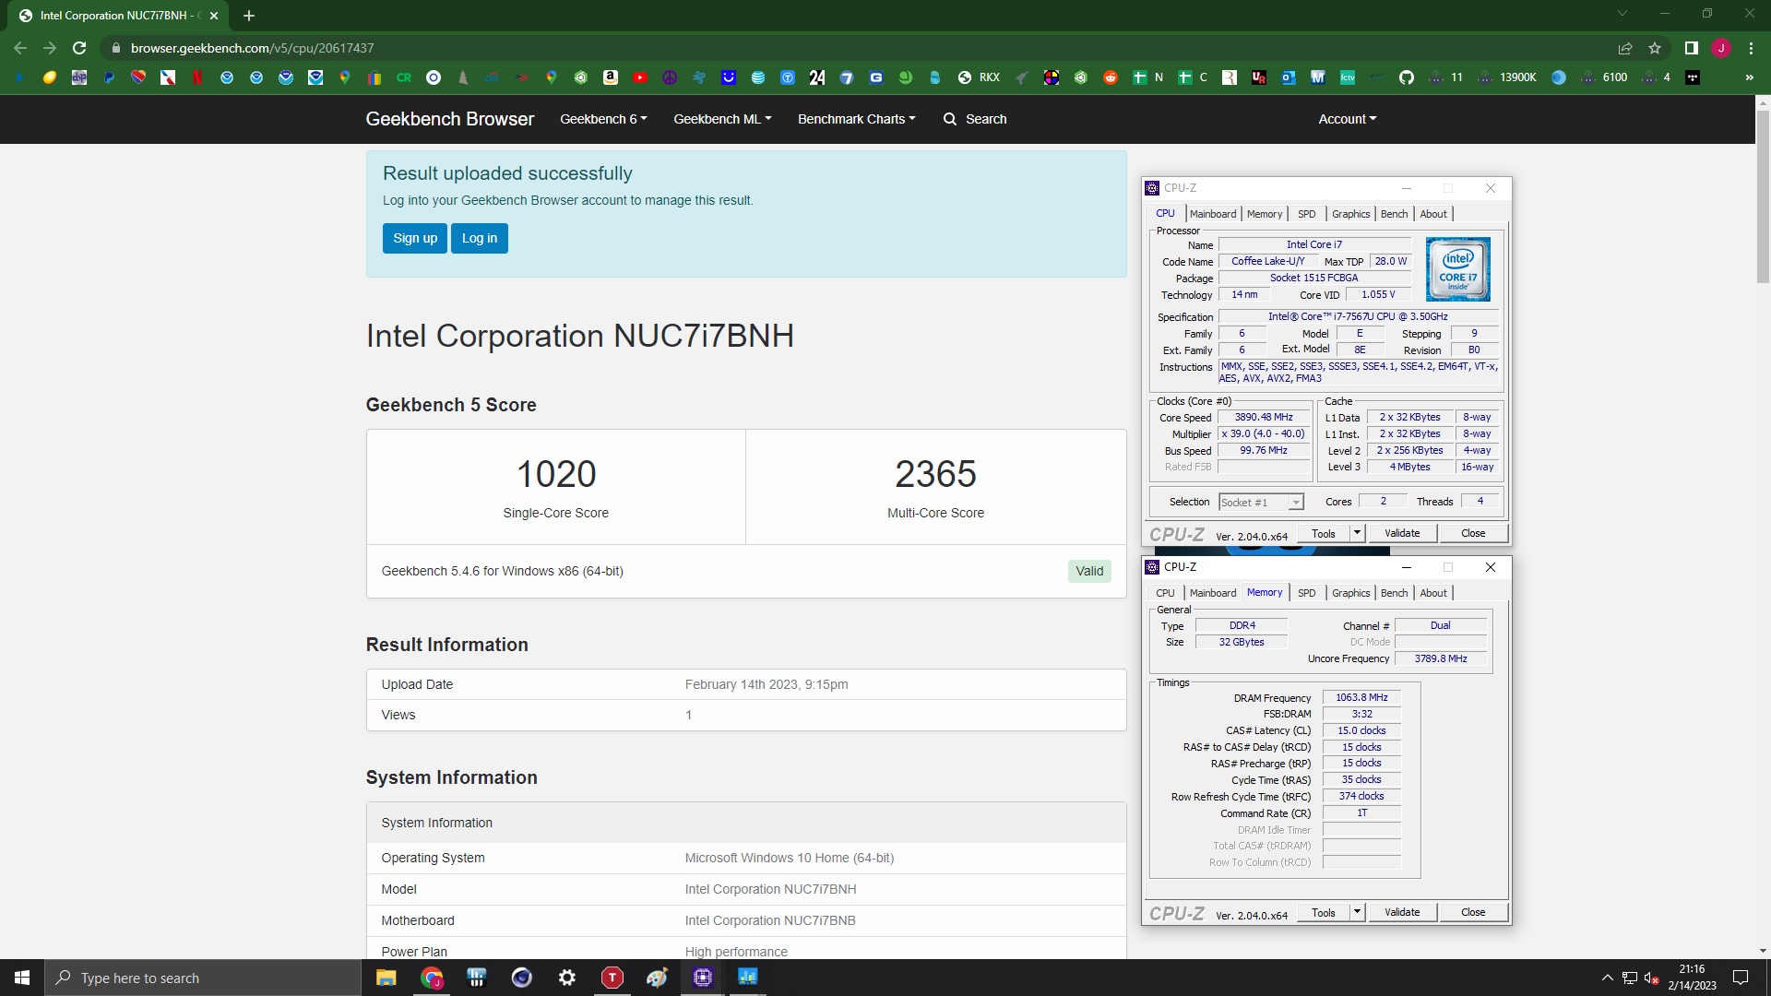Click the Log in button
This screenshot has height=996, width=1771.
(x=480, y=238)
